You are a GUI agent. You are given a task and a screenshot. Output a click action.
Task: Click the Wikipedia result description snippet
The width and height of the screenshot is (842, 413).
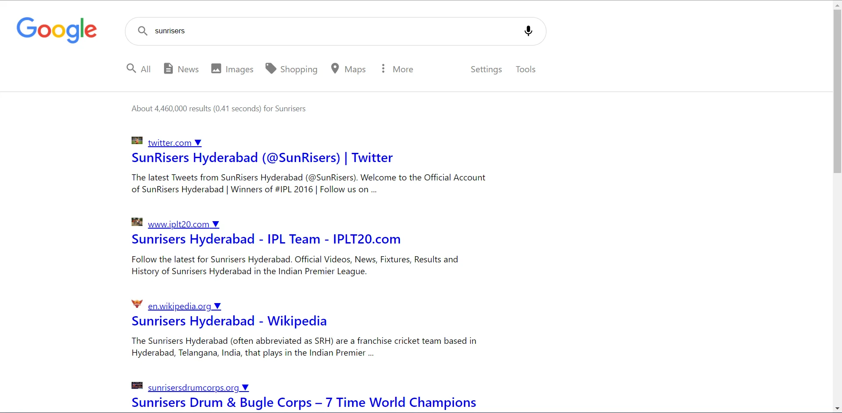304,347
